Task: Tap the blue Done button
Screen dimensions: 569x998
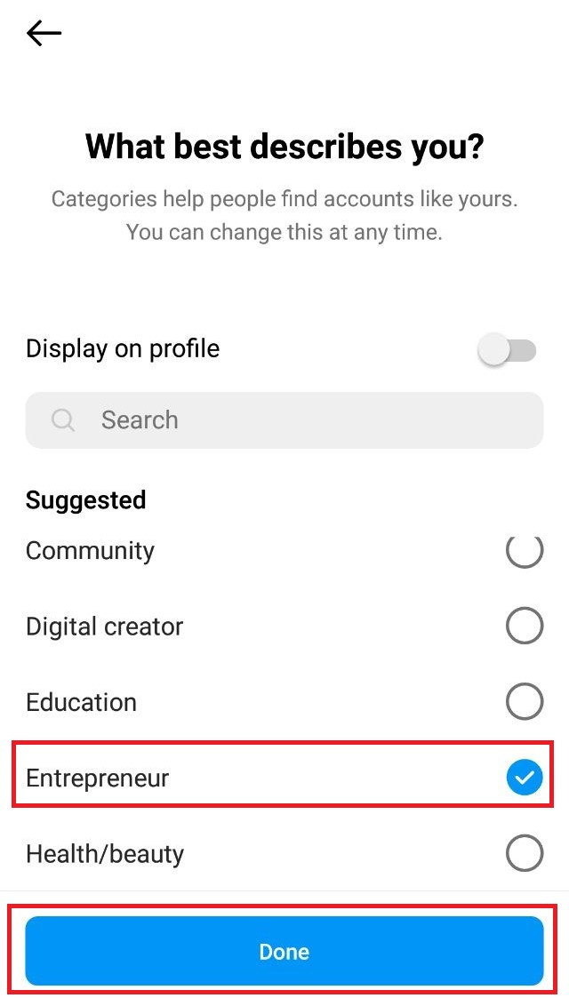Action: (x=284, y=952)
